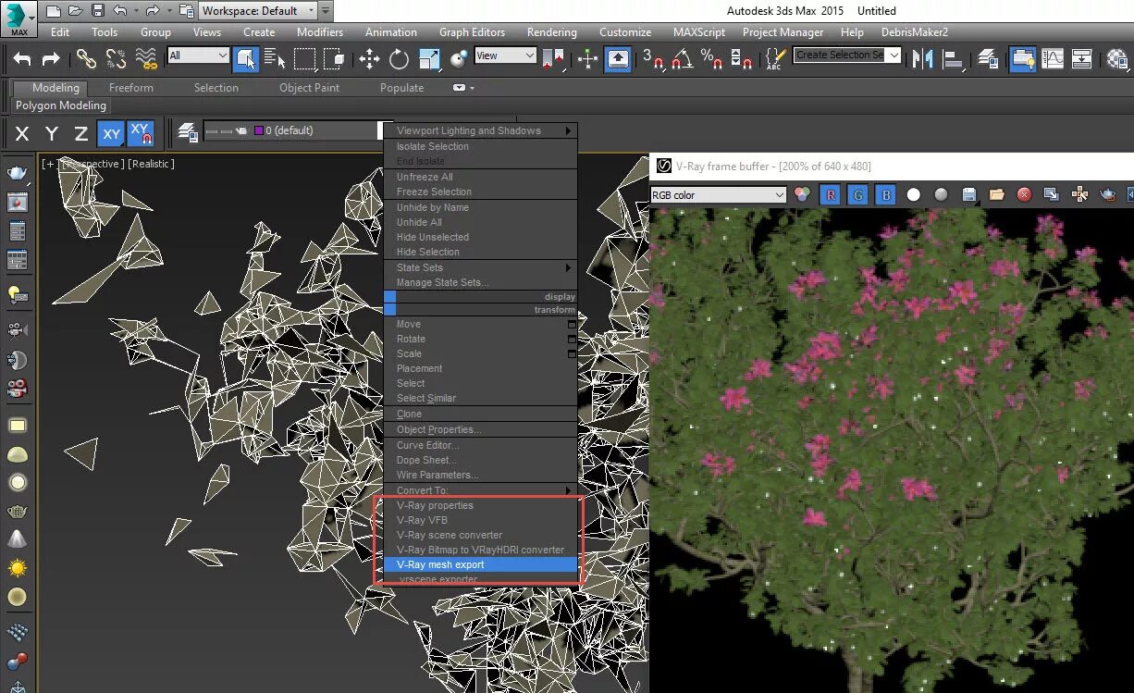Click the Select and Link chain icon

tap(86, 59)
